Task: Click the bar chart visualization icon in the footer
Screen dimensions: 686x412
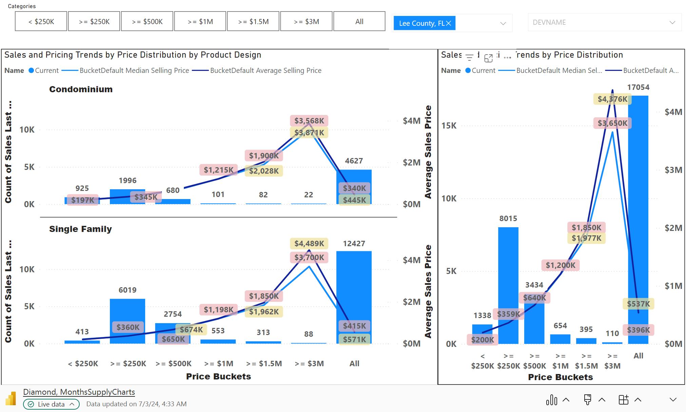Action: pyautogui.click(x=551, y=400)
